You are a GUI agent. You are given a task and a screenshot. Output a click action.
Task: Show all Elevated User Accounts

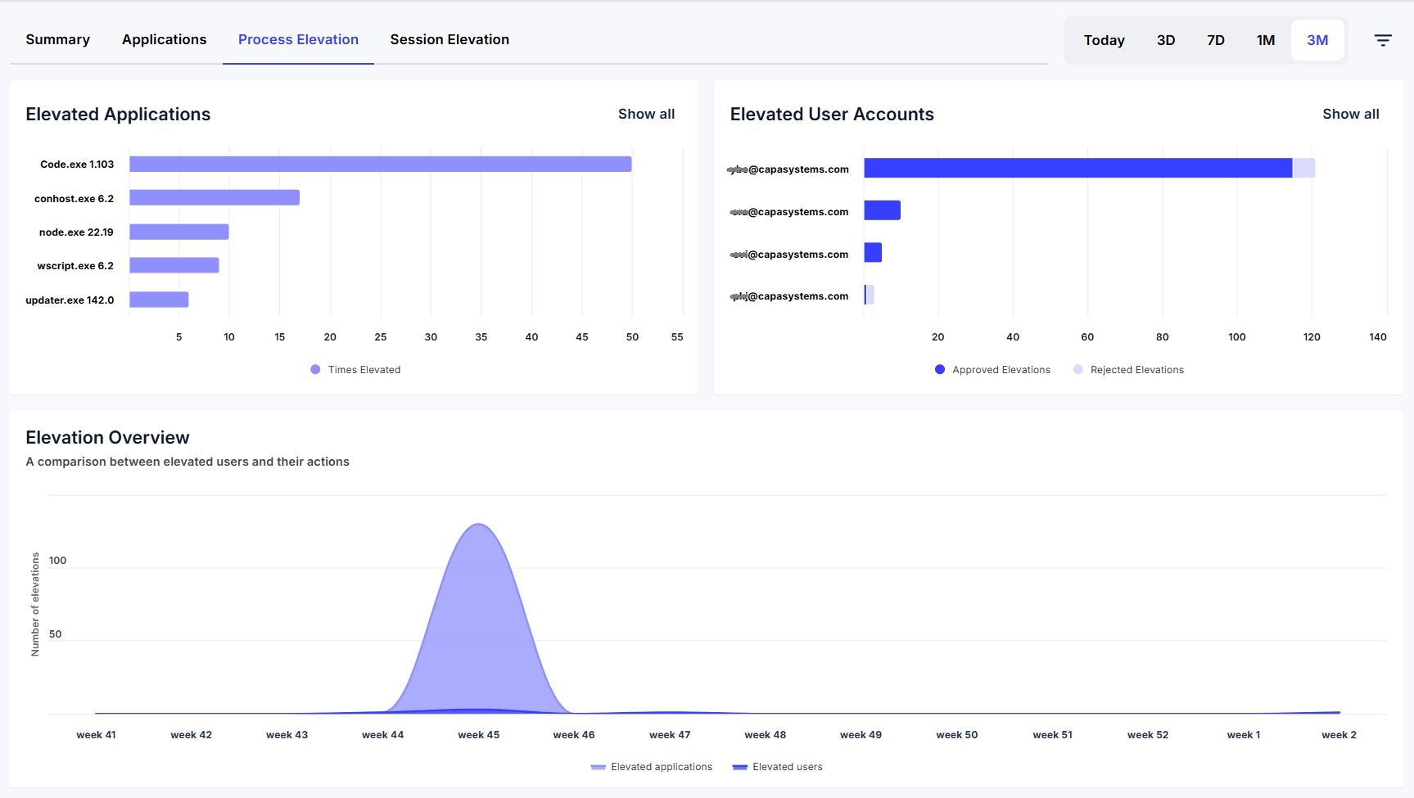[1351, 114]
